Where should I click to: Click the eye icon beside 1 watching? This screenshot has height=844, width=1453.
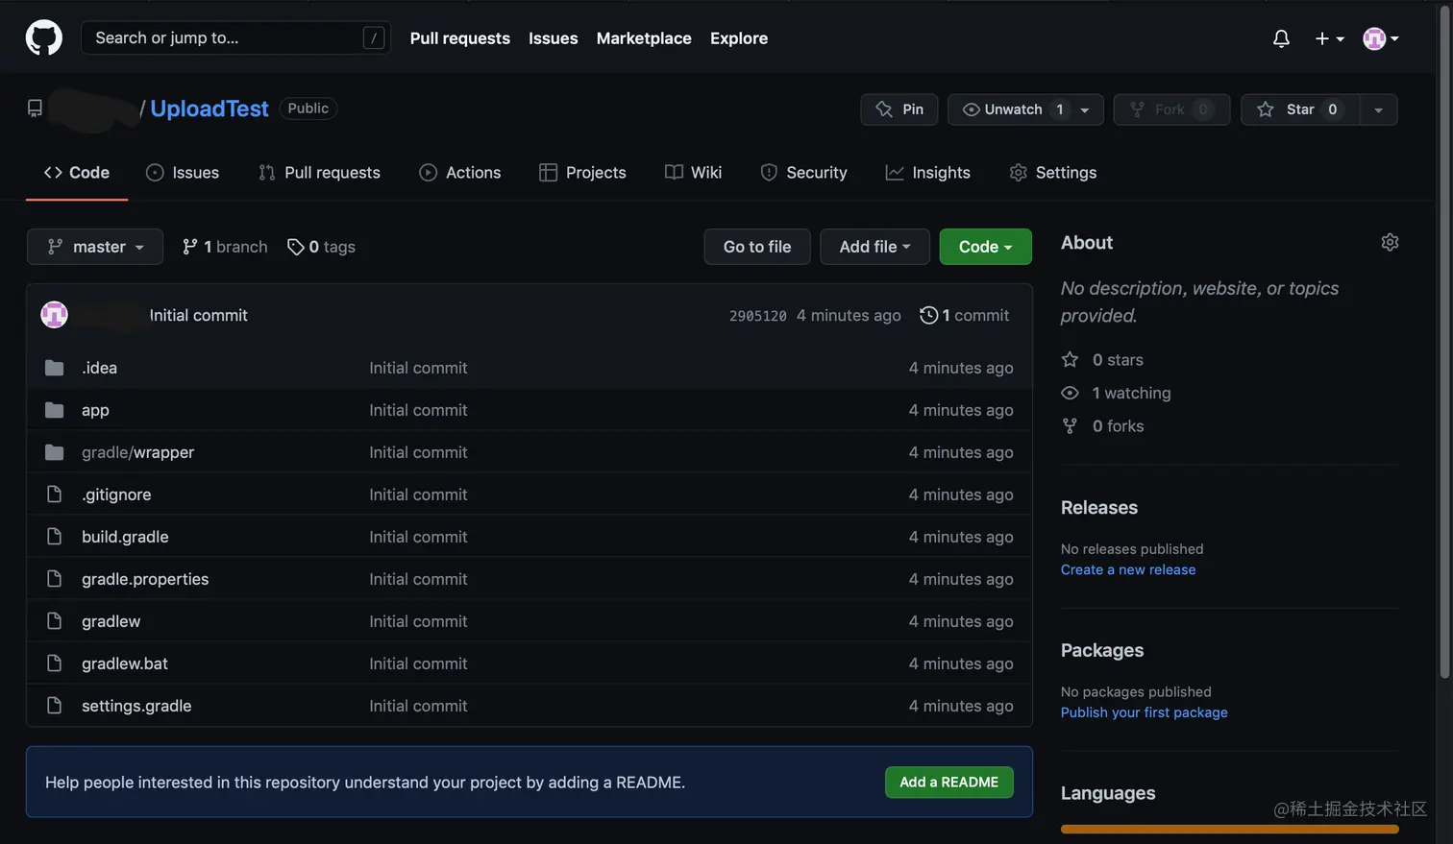pos(1070,393)
